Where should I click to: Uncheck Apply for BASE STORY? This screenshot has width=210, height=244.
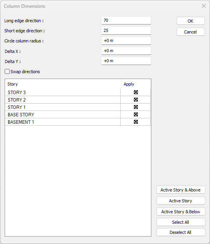[136, 114]
